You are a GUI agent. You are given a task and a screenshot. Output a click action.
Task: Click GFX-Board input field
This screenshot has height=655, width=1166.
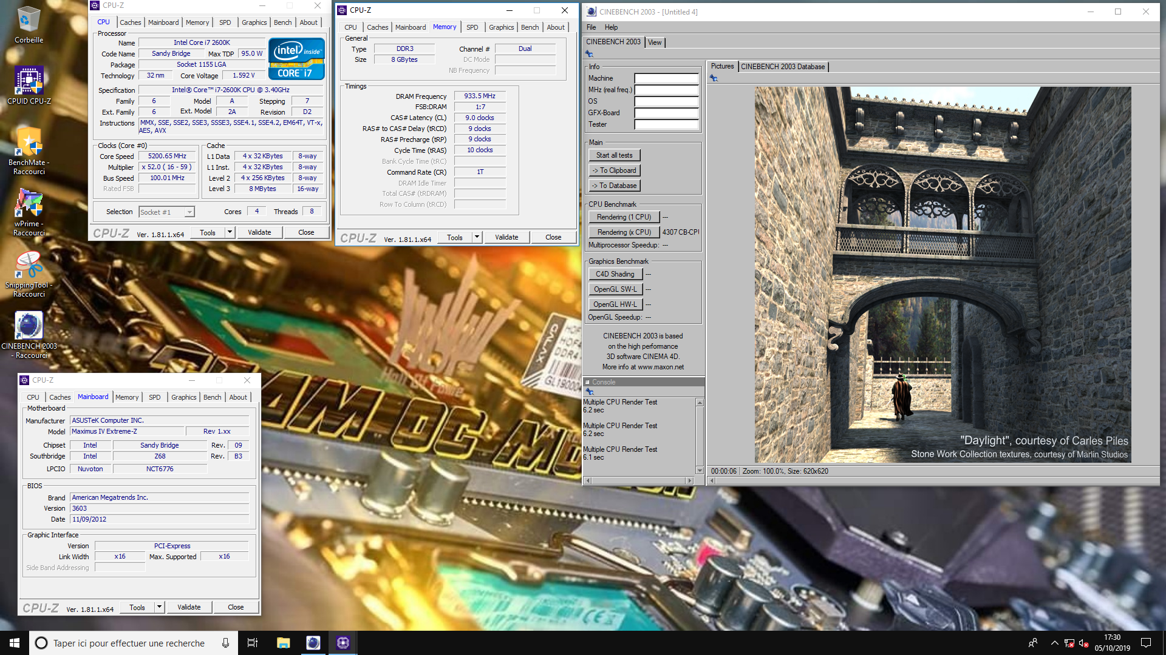(x=666, y=113)
